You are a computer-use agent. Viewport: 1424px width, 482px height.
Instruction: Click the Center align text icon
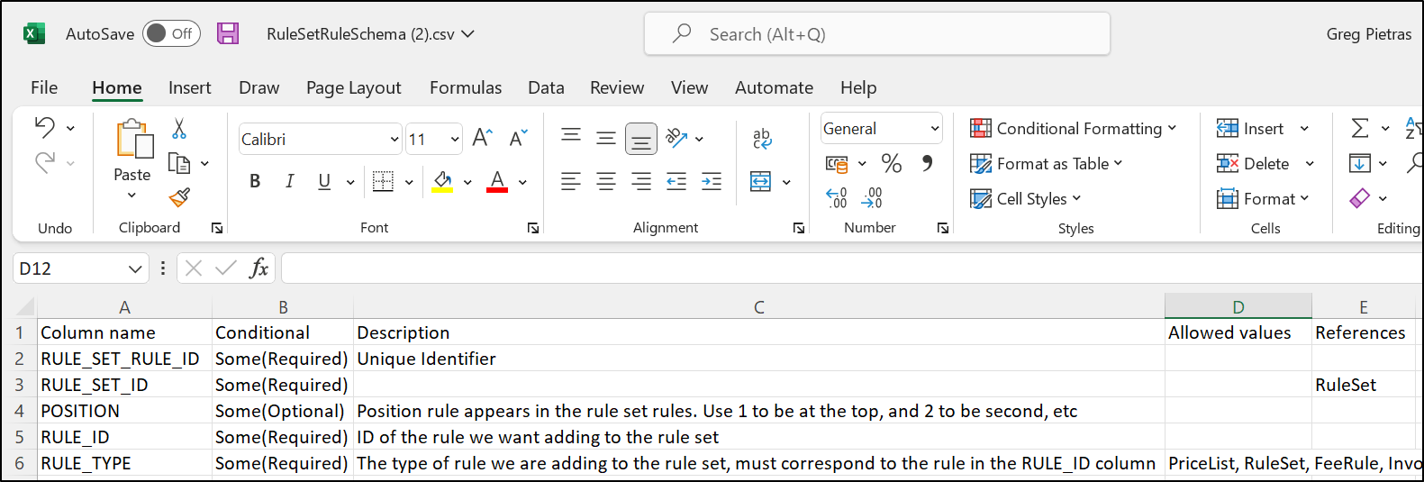coord(606,182)
